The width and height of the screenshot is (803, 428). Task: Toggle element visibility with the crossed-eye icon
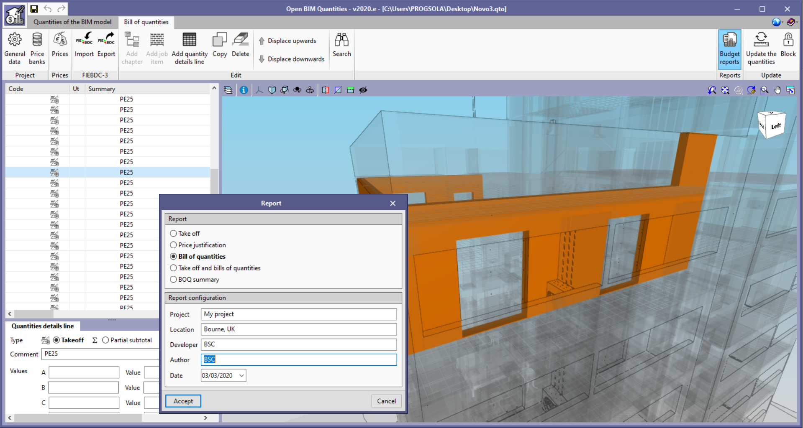tap(363, 90)
